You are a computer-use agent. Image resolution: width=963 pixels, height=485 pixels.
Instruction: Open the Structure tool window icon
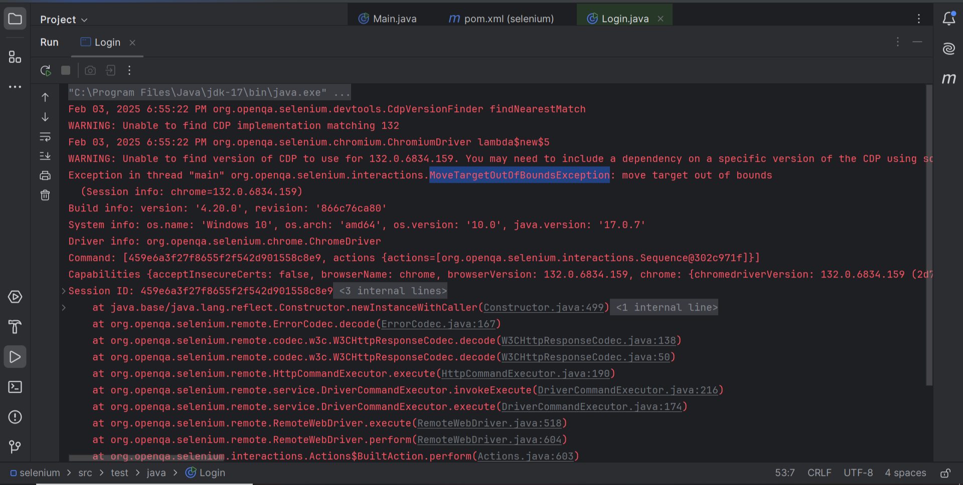pyautogui.click(x=15, y=57)
